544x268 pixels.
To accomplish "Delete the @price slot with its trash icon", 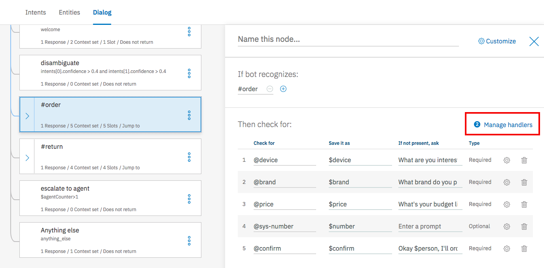I will click(524, 204).
